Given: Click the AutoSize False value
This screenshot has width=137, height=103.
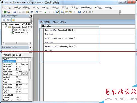Looking at the screenshot, I should point(22,69).
